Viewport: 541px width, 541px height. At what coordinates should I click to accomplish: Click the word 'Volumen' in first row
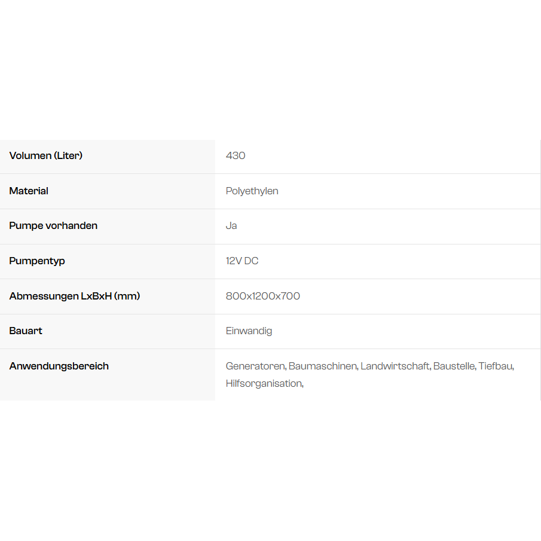point(30,155)
